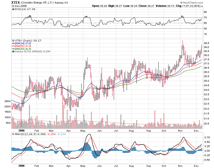
Task: Click the XTEX ticker symbol in the title
Action: coord(16,3)
